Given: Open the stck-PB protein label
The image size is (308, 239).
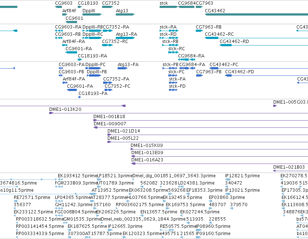Looking at the screenshot, I should click(170, 65).
